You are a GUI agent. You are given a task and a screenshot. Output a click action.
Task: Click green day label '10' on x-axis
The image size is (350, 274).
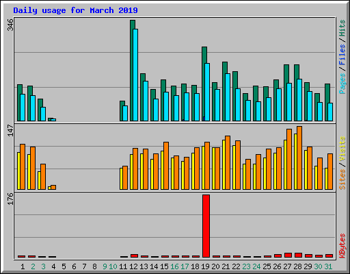tap(113, 266)
